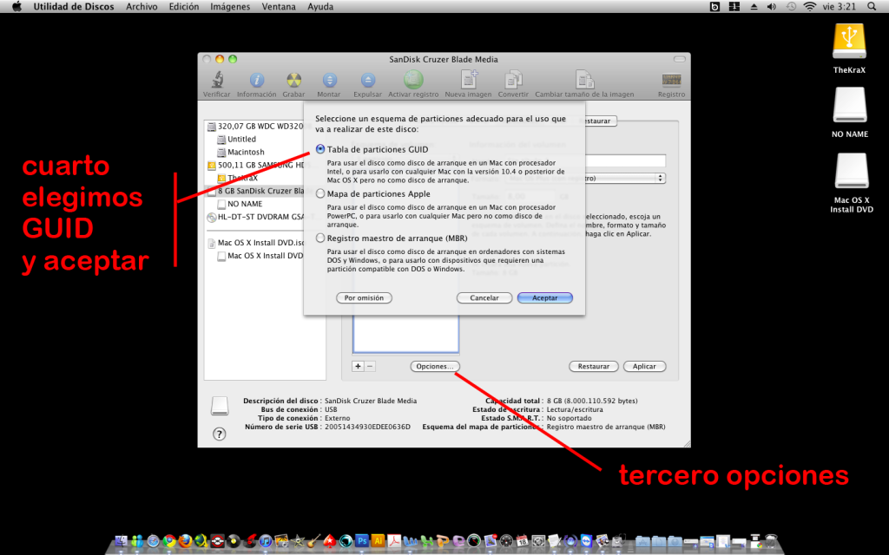Click Cambiar tamaño de la imagen icon

584,80
